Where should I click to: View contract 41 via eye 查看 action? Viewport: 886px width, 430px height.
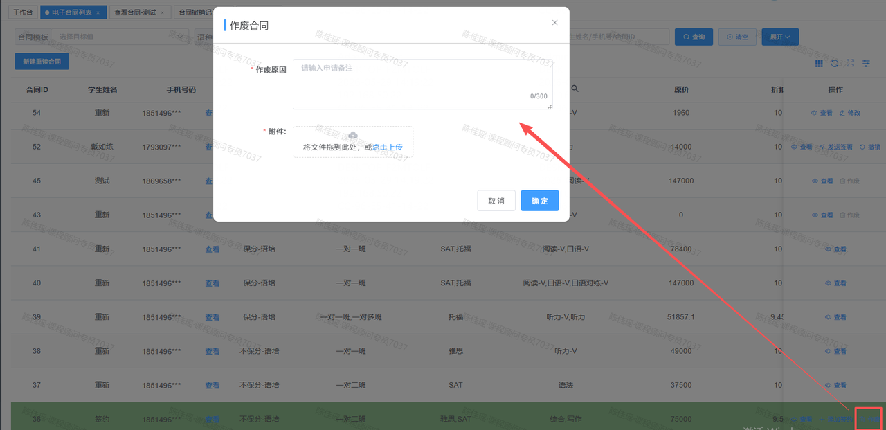(835, 249)
